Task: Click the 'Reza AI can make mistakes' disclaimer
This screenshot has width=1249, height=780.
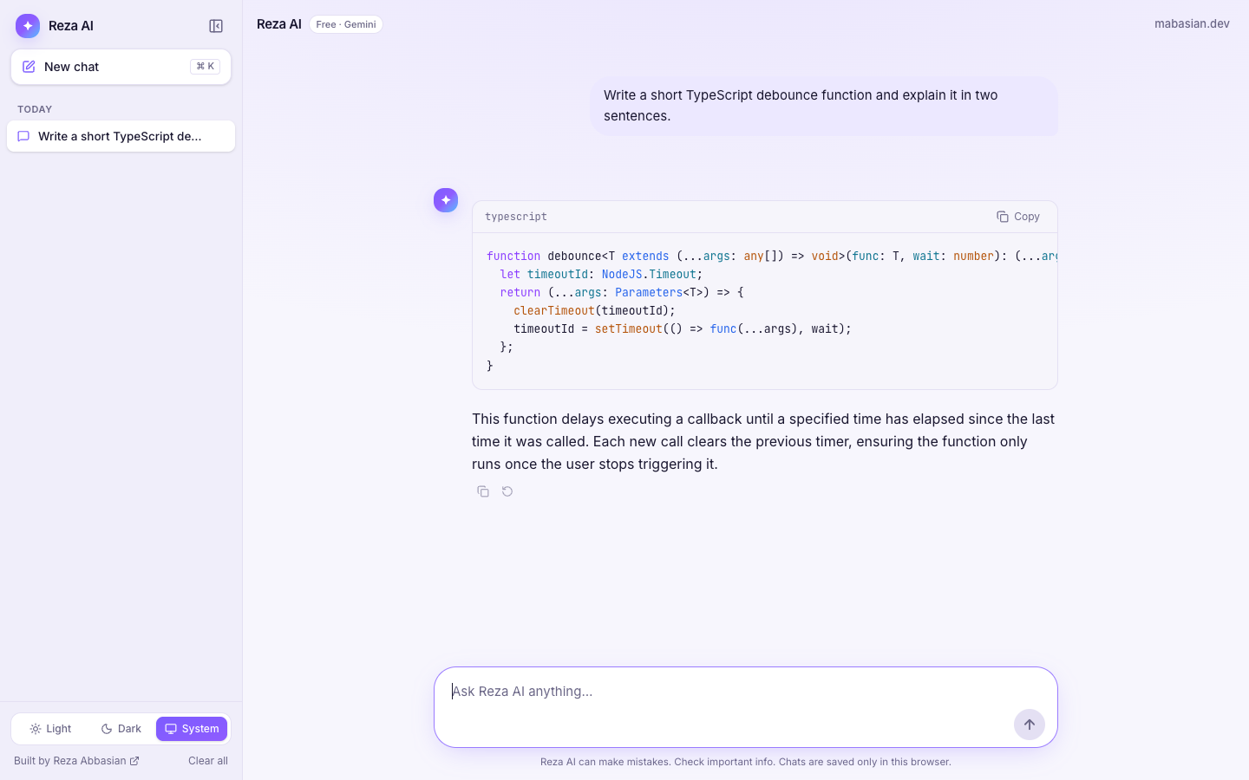Action: (746, 762)
